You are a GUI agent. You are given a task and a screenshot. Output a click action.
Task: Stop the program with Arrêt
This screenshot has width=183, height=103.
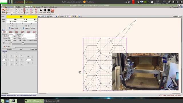pos(49,11)
